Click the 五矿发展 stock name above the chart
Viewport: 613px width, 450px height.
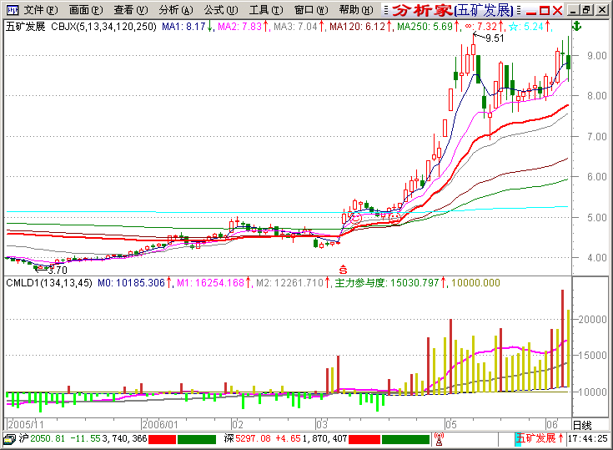click(25, 27)
